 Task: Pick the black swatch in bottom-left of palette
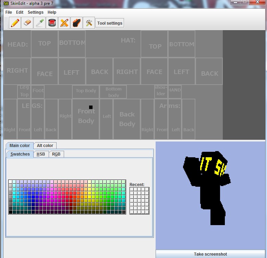pos(11,212)
